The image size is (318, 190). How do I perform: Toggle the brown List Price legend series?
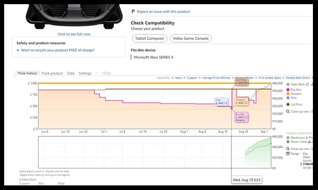point(294,104)
